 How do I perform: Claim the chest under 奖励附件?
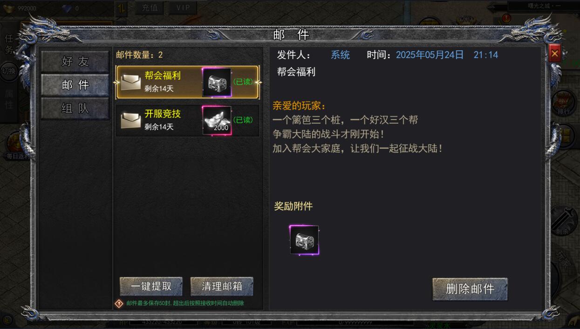pos(304,240)
